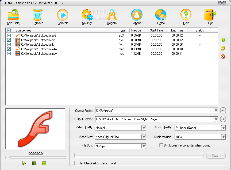The image size is (231, 170).
Task: Click the Flash logo preview thumbnail
Action: tap(35, 129)
